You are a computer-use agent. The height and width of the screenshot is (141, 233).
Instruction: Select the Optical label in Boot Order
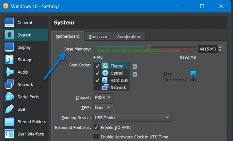point(117,73)
